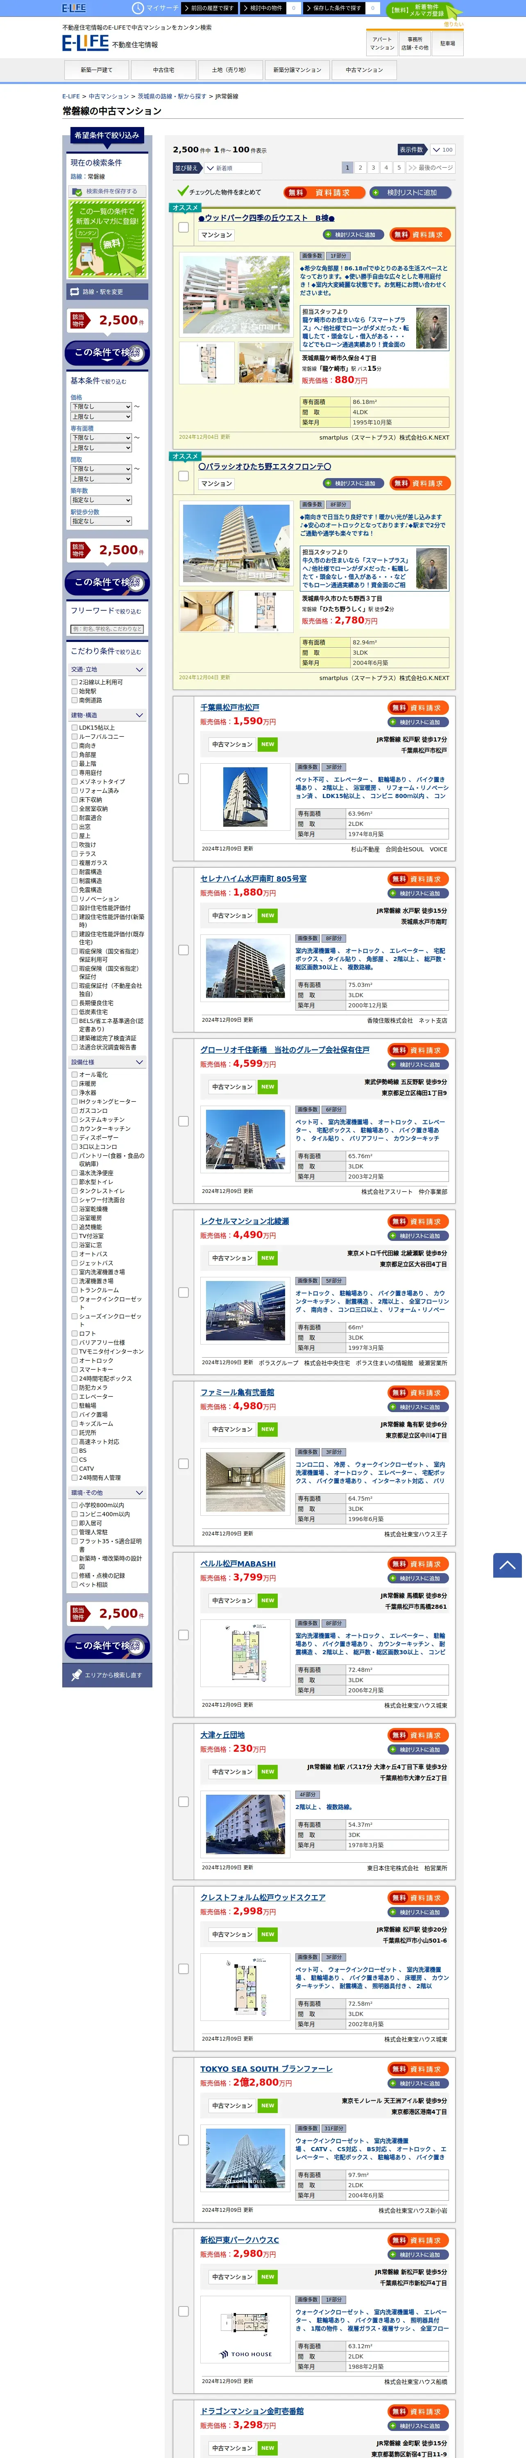Open the 表示件数 100 dropdown
The height and width of the screenshot is (2458, 526).
tap(442, 150)
